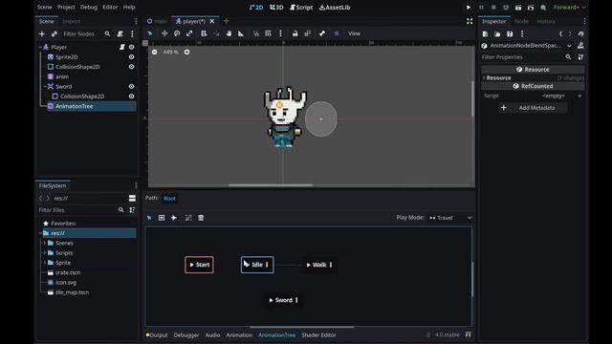
Task: Open Play Mode Travel dropdown
Action: click(450, 218)
